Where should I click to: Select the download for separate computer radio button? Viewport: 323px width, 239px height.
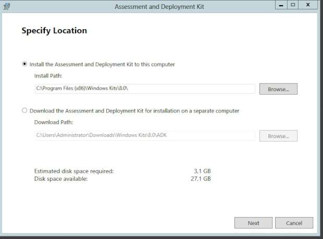[x=24, y=111]
